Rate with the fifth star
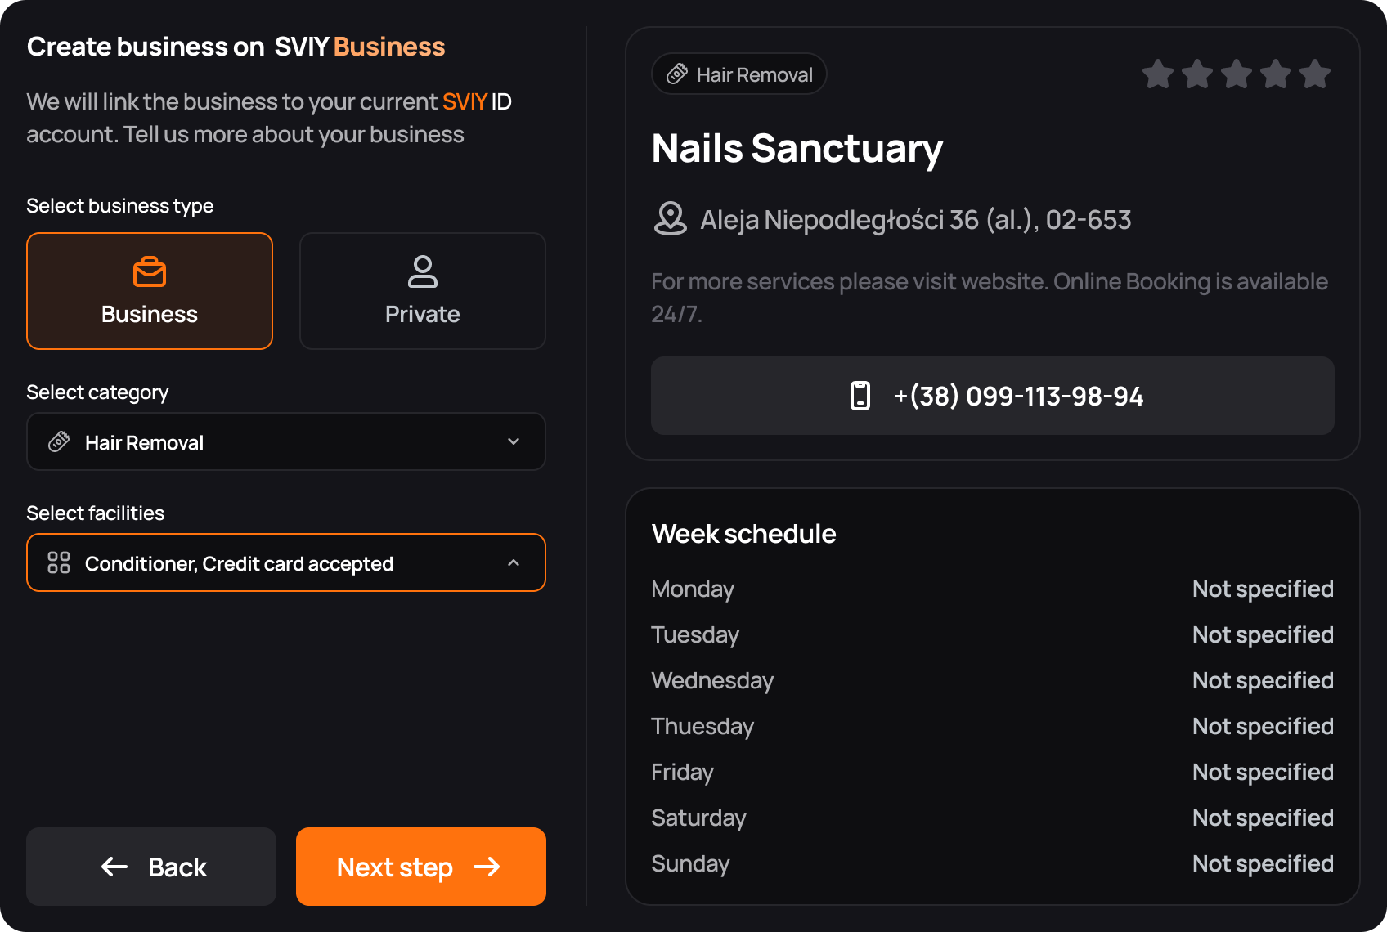 point(1315,74)
